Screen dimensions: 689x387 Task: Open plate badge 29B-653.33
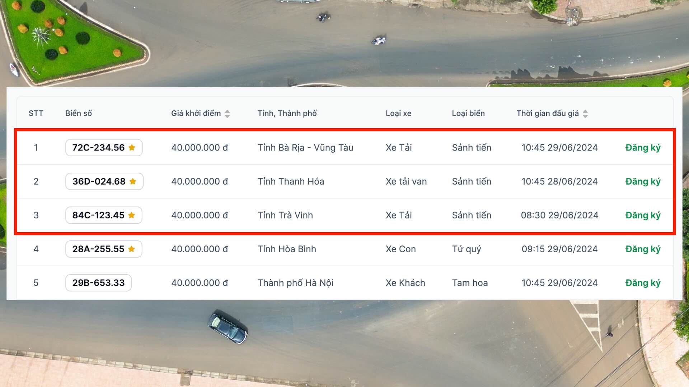[x=98, y=283]
